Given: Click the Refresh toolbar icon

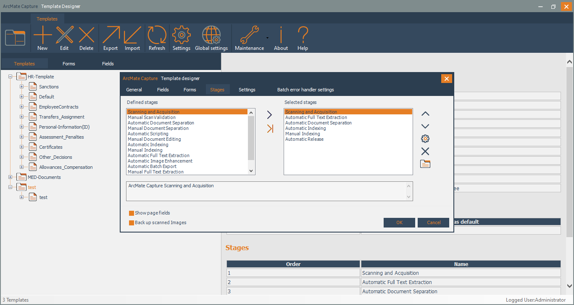Looking at the screenshot, I should (x=157, y=36).
